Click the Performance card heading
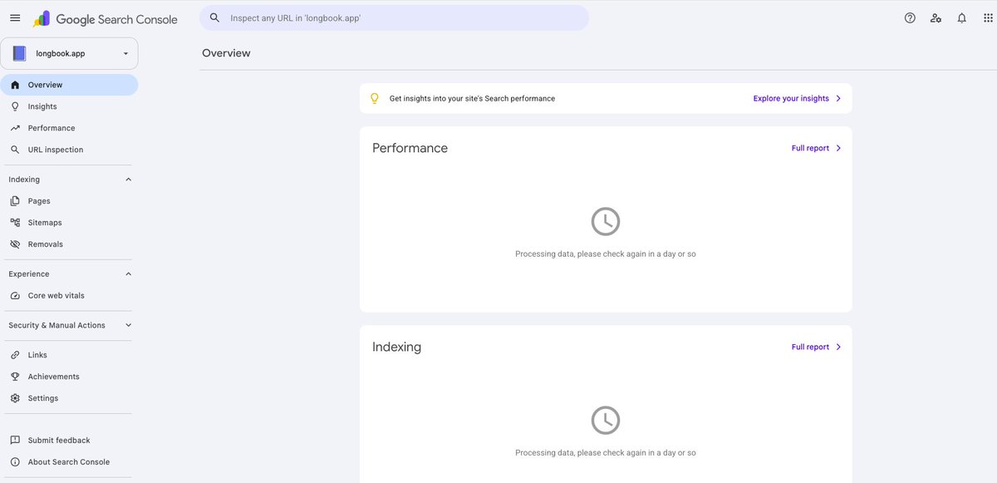The height and width of the screenshot is (483, 997). 410,148
